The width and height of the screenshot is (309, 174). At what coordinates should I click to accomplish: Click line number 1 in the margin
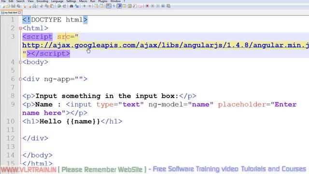(13, 20)
